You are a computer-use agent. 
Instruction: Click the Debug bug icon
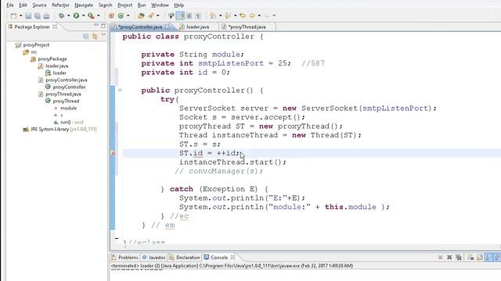(x=61, y=16)
